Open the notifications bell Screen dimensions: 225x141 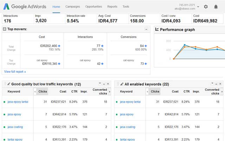pyautogui.click(x=216, y=7)
